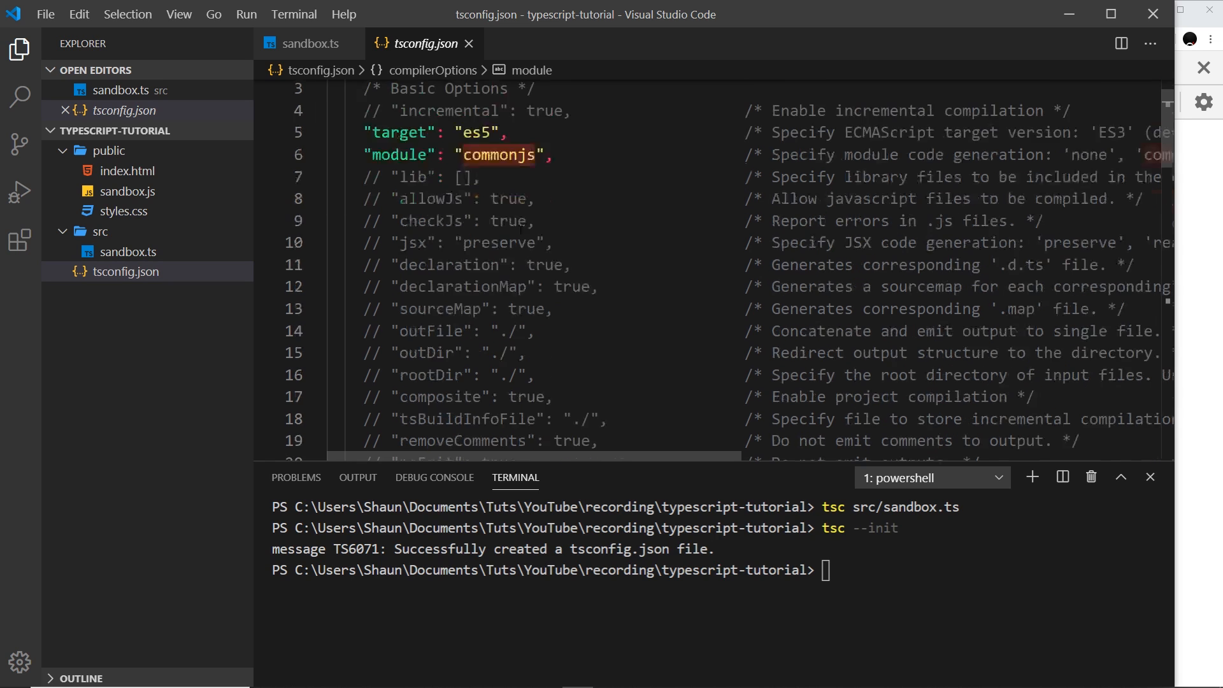Open editor More Actions ellipsis
The height and width of the screenshot is (688, 1223).
click(1150, 43)
